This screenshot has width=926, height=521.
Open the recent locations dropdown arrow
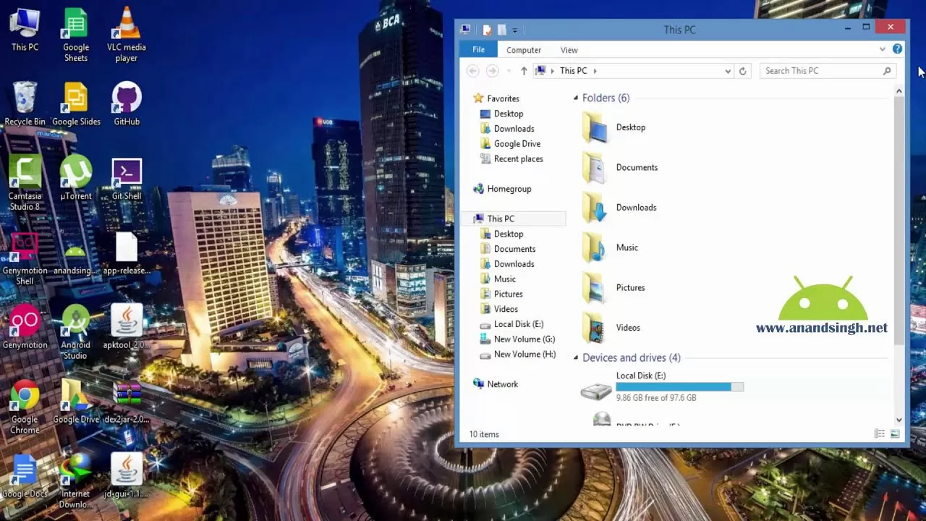click(x=509, y=71)
